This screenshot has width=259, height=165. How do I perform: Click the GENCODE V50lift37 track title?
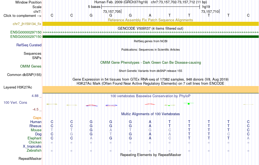[150, 28]
